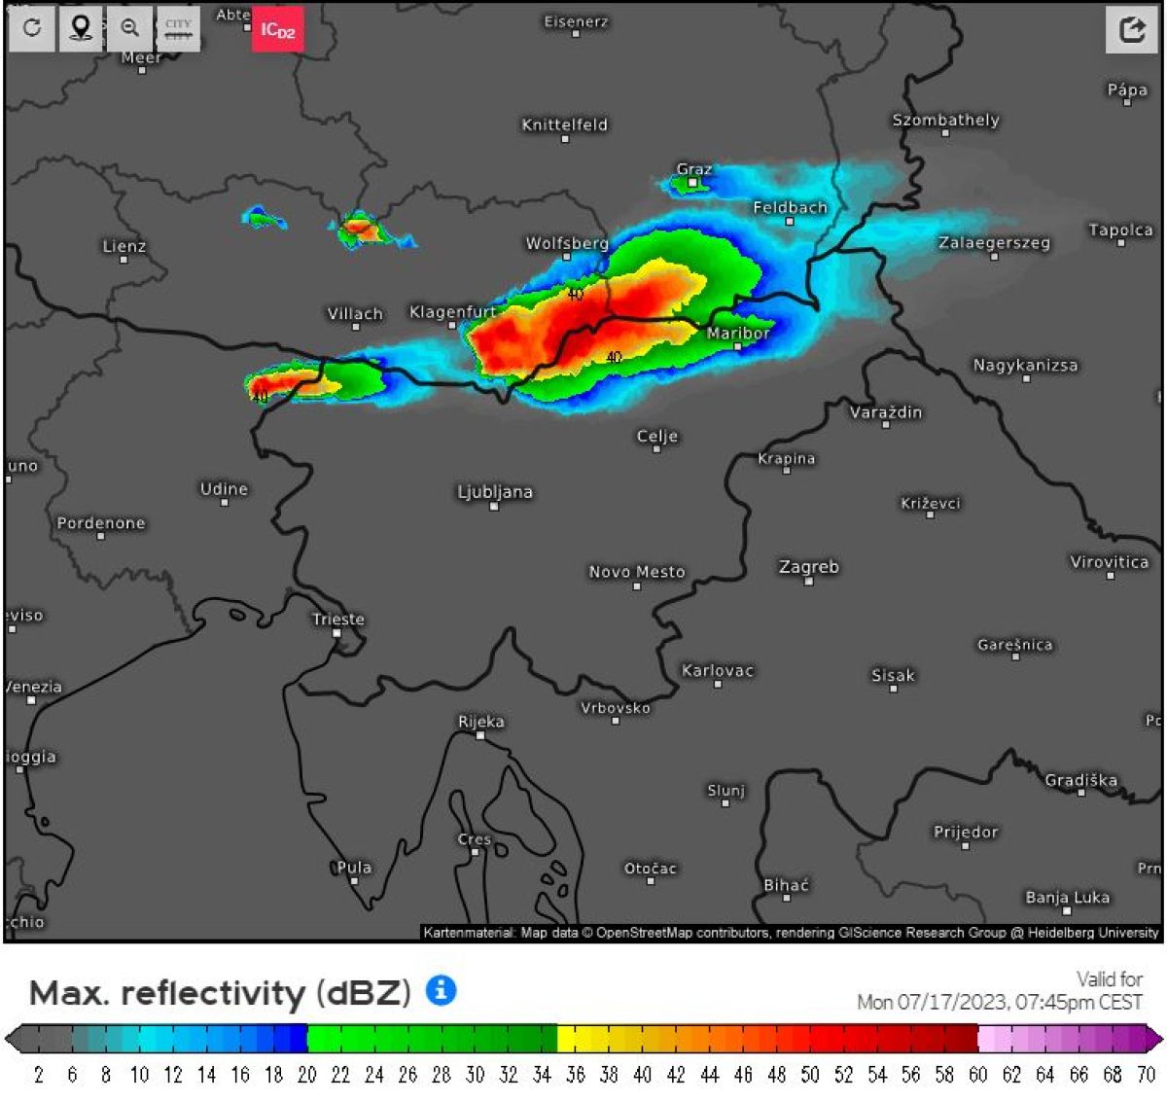Click the zoom out magnifier icon
This screenshot has width=1167, height=1101.
[x=129, y=28]
